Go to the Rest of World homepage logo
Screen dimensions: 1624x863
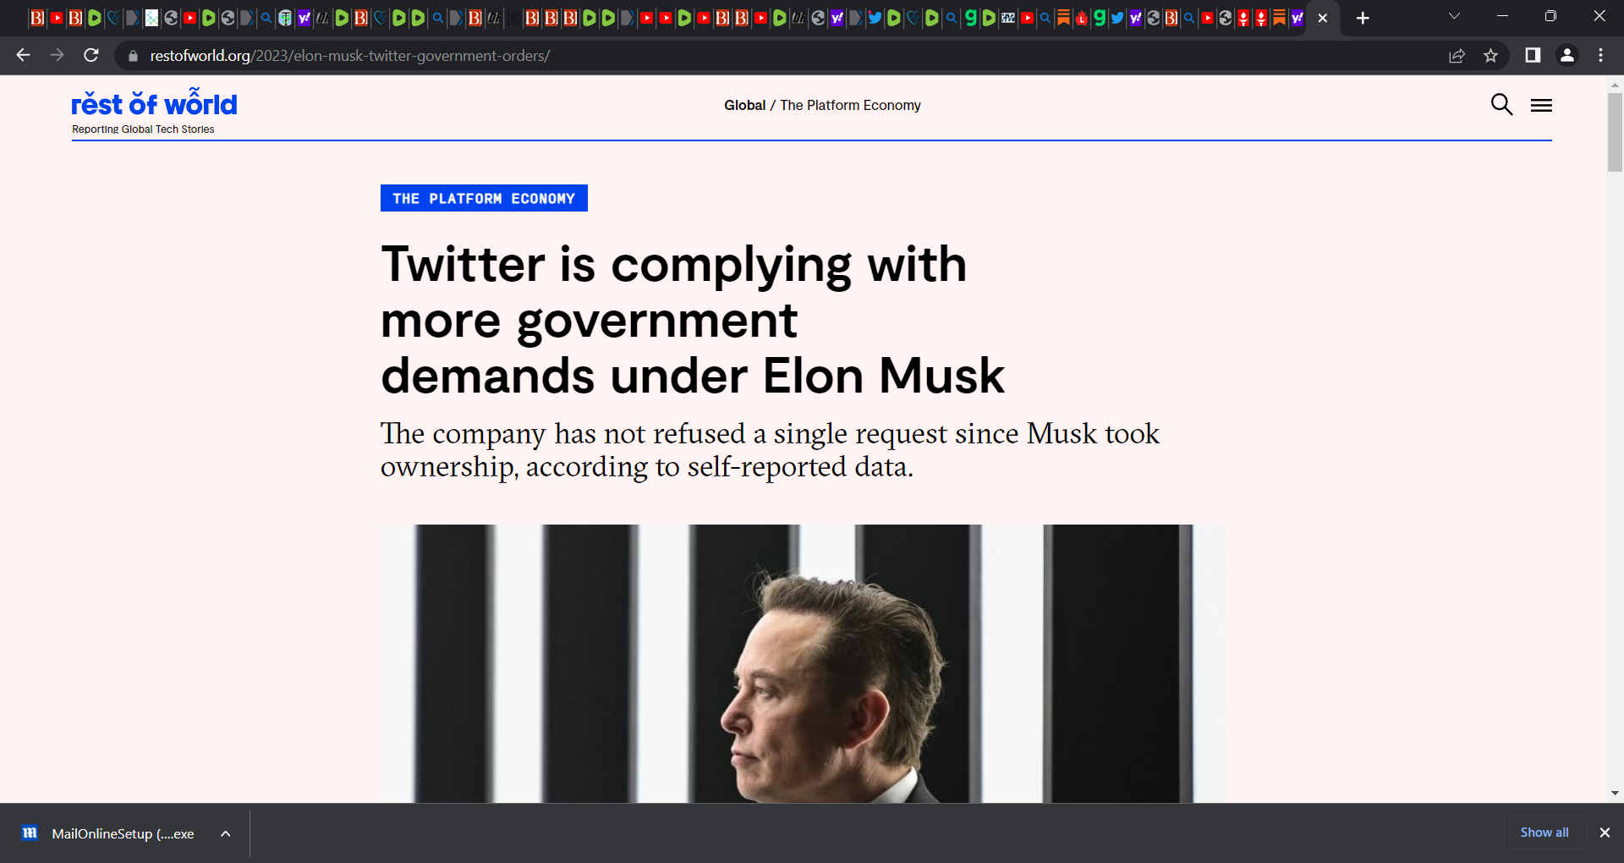click(154, 105)
